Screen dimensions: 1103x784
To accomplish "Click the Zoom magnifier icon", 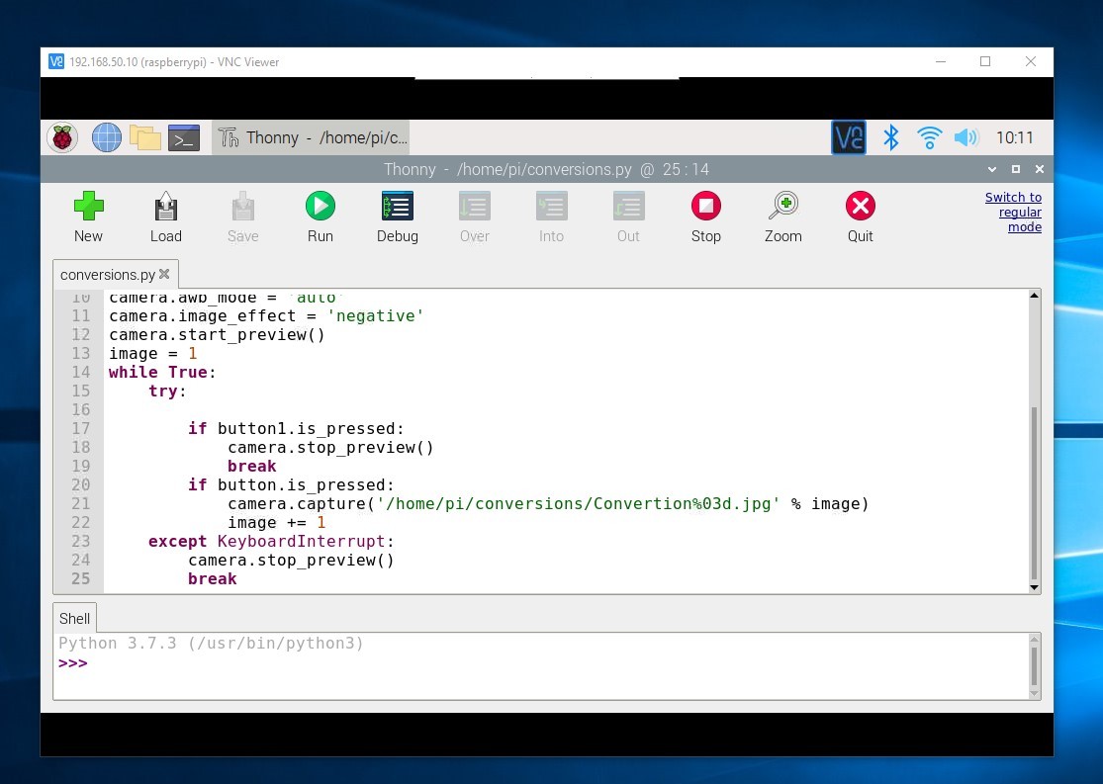I will tap(782, 206).
